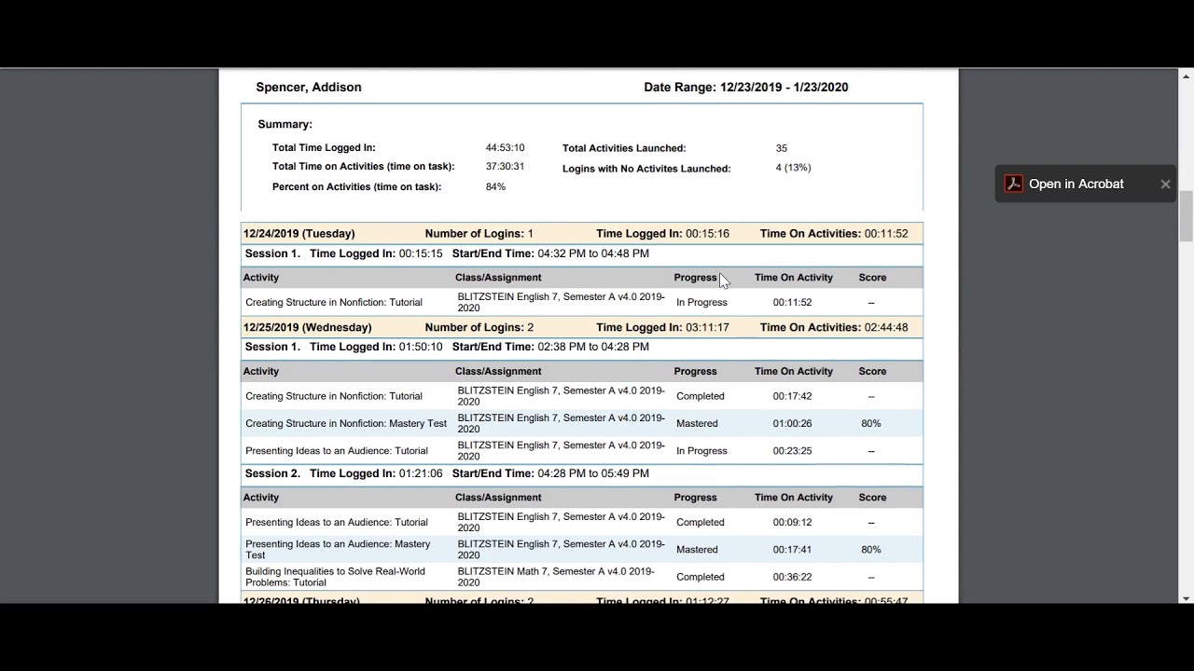The width and height of the screenshot is (1194, 671).
Task: Click the Creating Structure in Nonfiction: Mastery Test row
Action: tap(581, 423)
